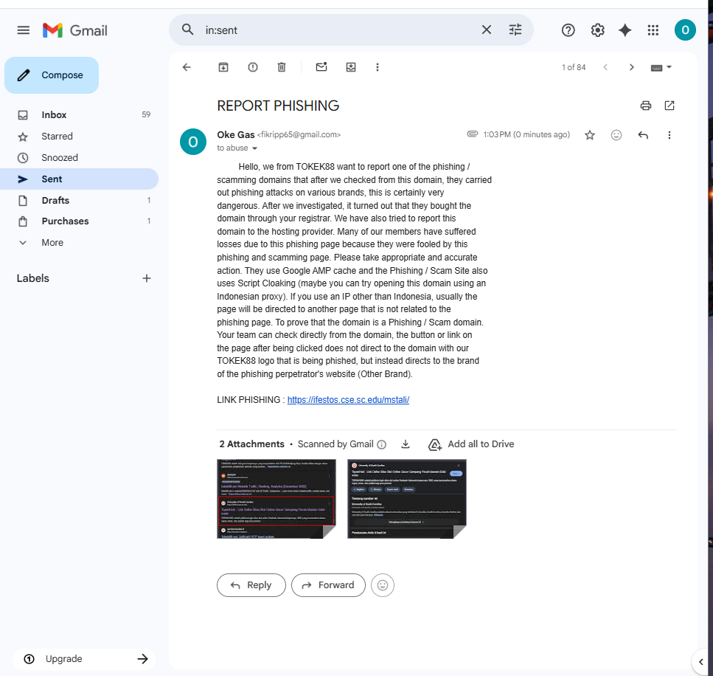Click the Upgrade storage button
Viewport: 713px width, 676px height.
[x=84, y=659]
